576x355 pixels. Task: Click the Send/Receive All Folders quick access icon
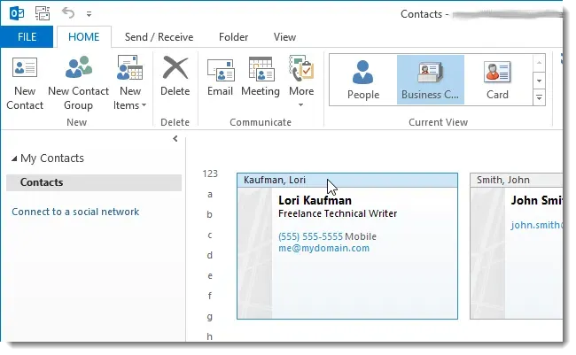click(x=40, y=14)
